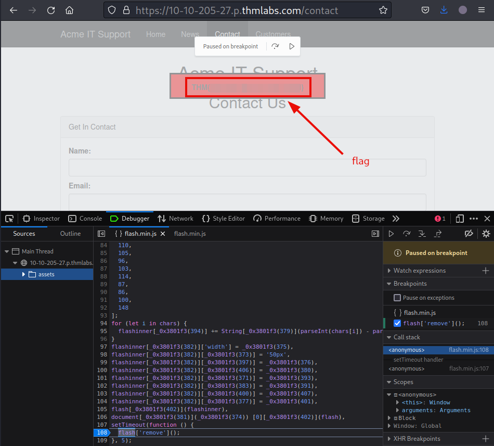The height and width of the screenshot is (446, 494).
Task: Open debugger settings gear icon
Action: tap(486, 234)
